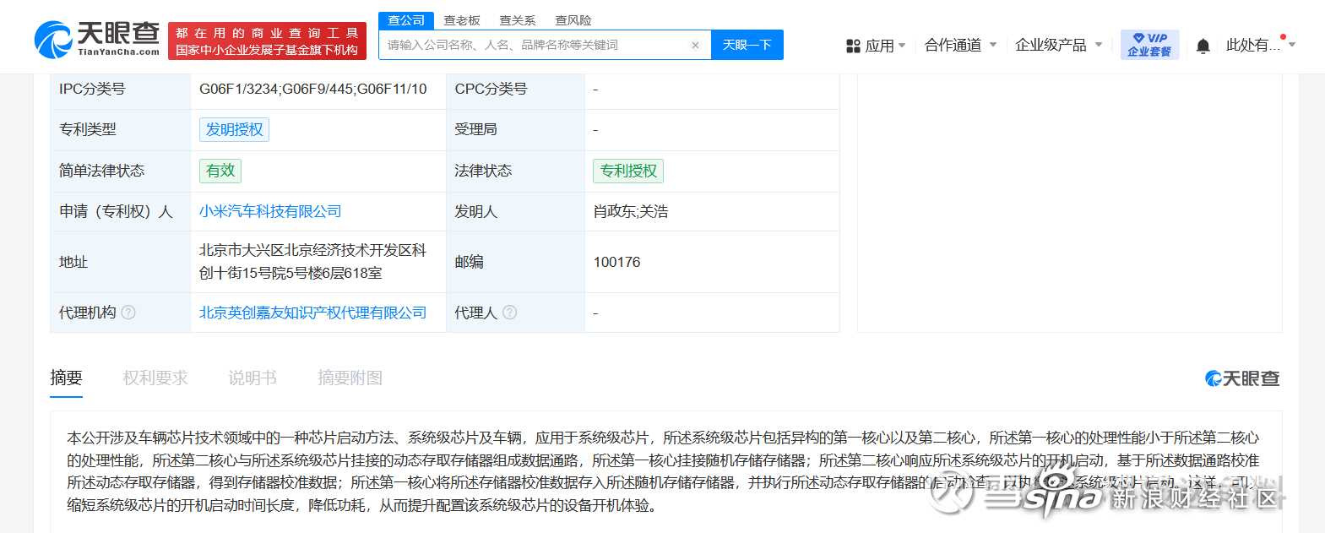This screenshot has height=533, width=1325.
Task: Click the 天眼一下 search button
Action: 747,45
